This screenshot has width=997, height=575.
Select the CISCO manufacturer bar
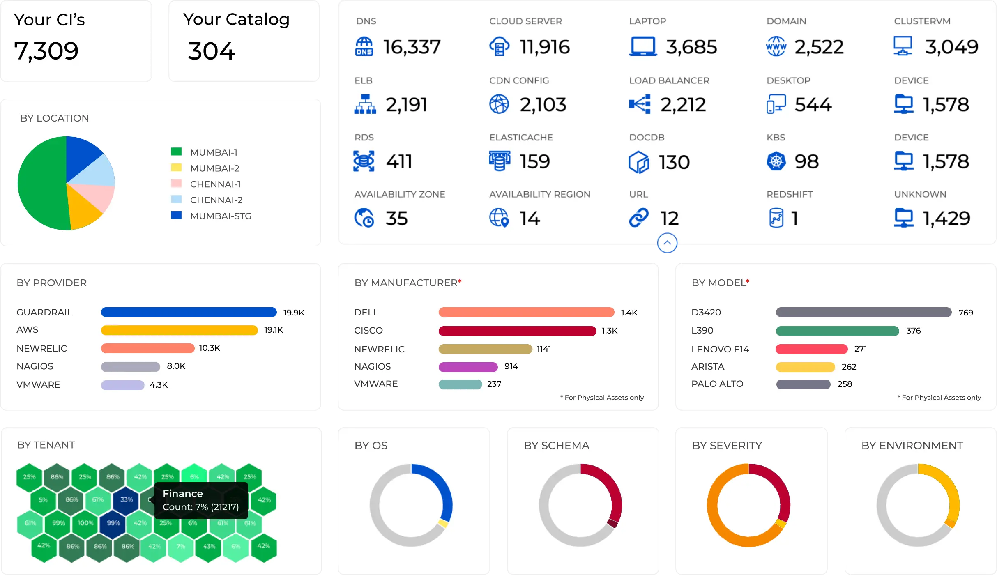(x=518, y=331)
